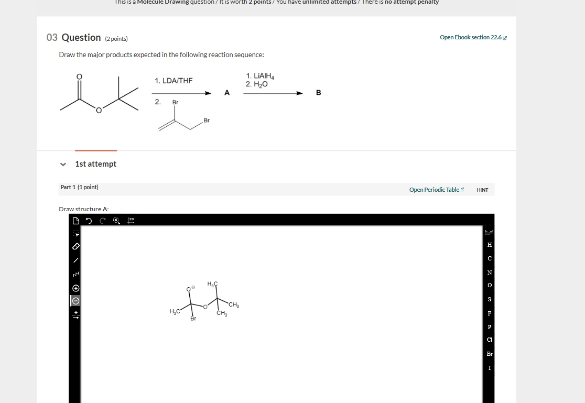
Task: Choose the bromine (Br) element
Action: click(490, 354)
